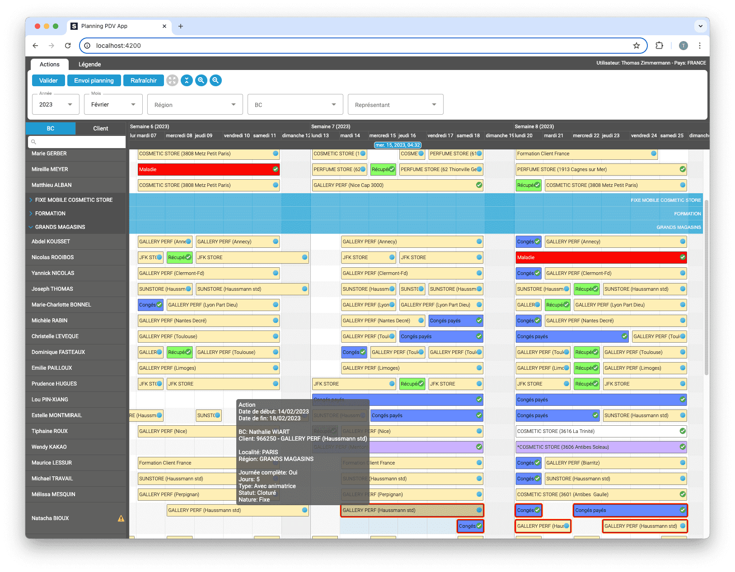Click inside the sidebar search field
Viewport: 735px width, 572px height.
pyautogui.click(x=77, y=142)
